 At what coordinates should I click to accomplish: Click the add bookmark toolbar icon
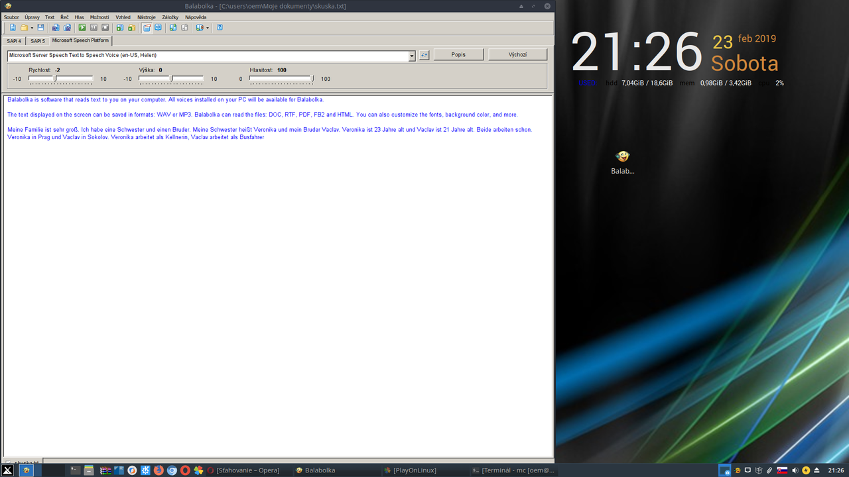(173, 28)
